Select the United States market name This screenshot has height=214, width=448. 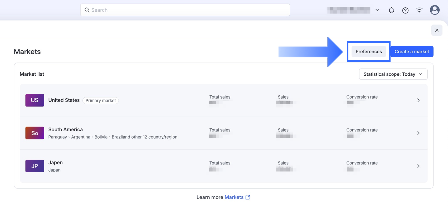(64, 100)
